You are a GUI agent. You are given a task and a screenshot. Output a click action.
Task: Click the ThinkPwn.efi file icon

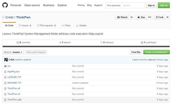click(5, 88)
